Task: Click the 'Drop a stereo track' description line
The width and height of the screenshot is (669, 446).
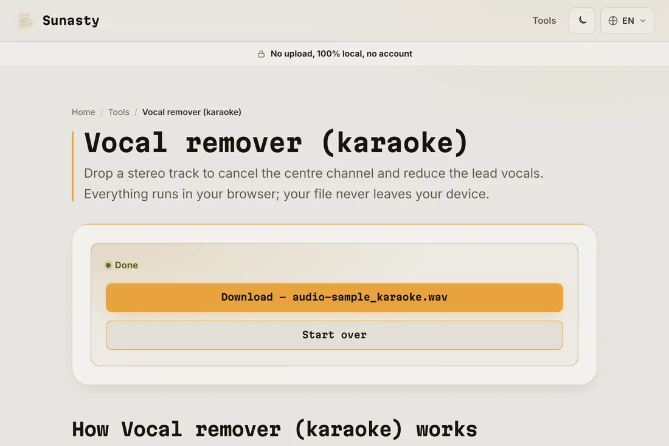Action: (314, 173)
